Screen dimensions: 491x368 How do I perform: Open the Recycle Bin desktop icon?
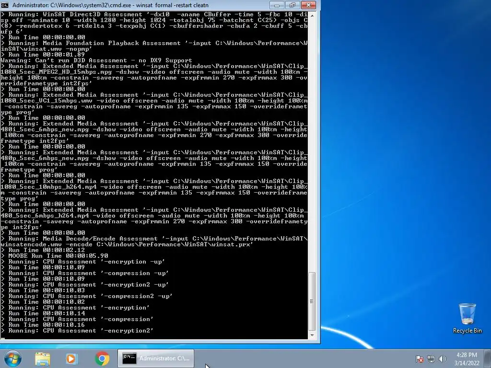(467, 318)
